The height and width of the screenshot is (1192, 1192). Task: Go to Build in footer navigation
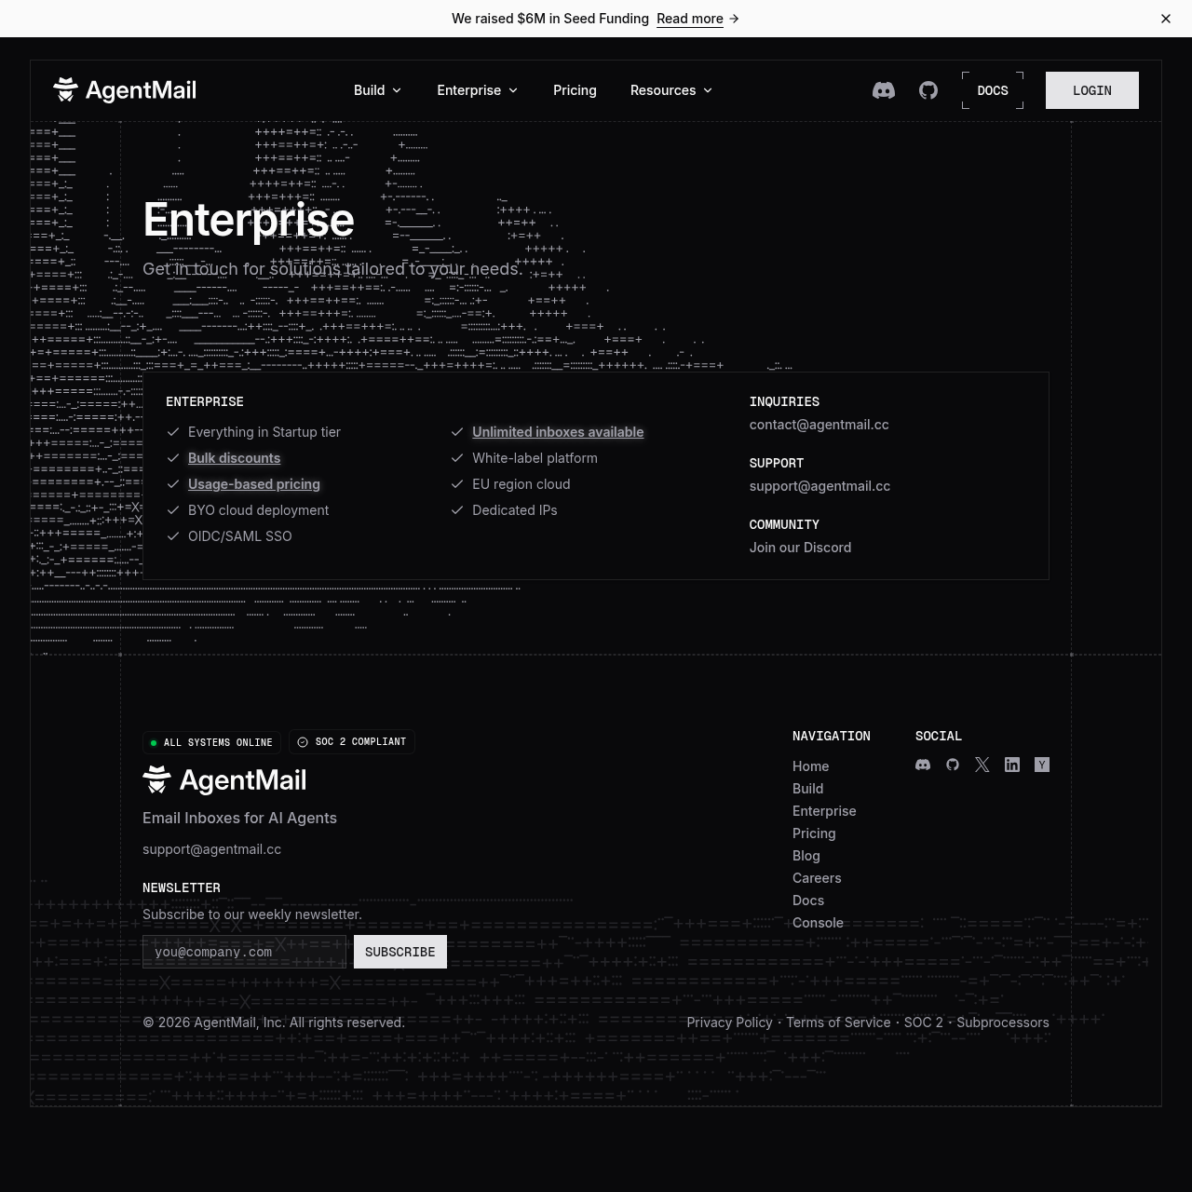pos(807,789)
